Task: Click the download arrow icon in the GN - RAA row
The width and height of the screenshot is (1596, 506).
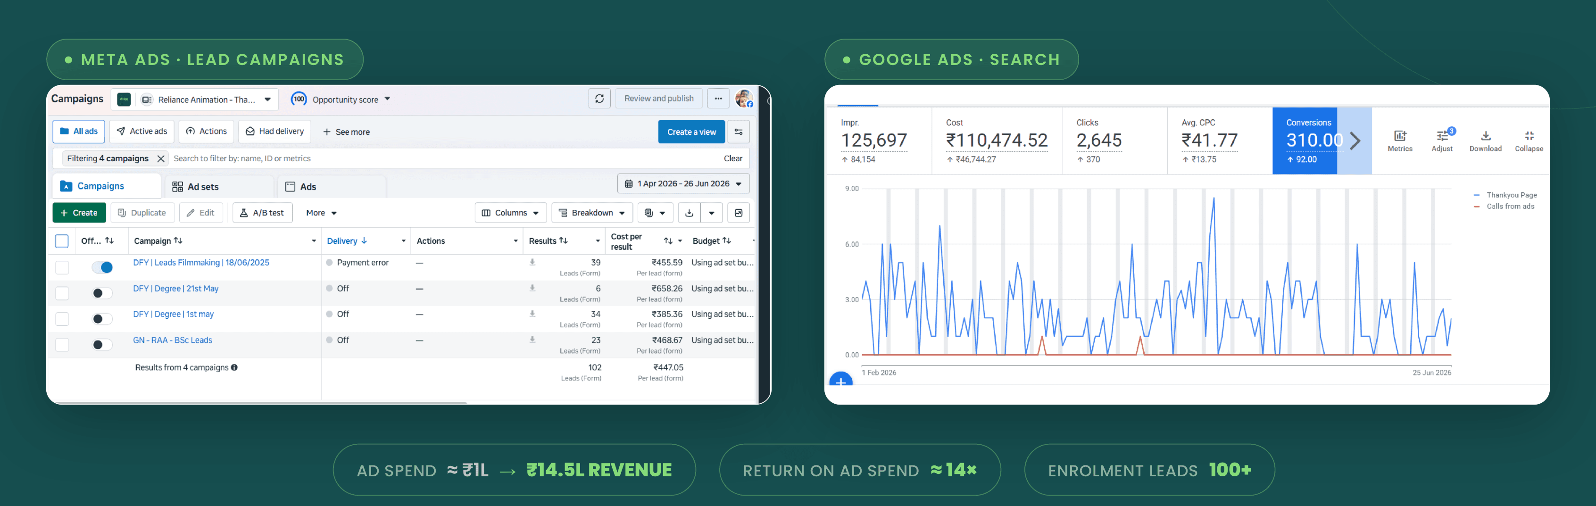Action: pos(532,340)
